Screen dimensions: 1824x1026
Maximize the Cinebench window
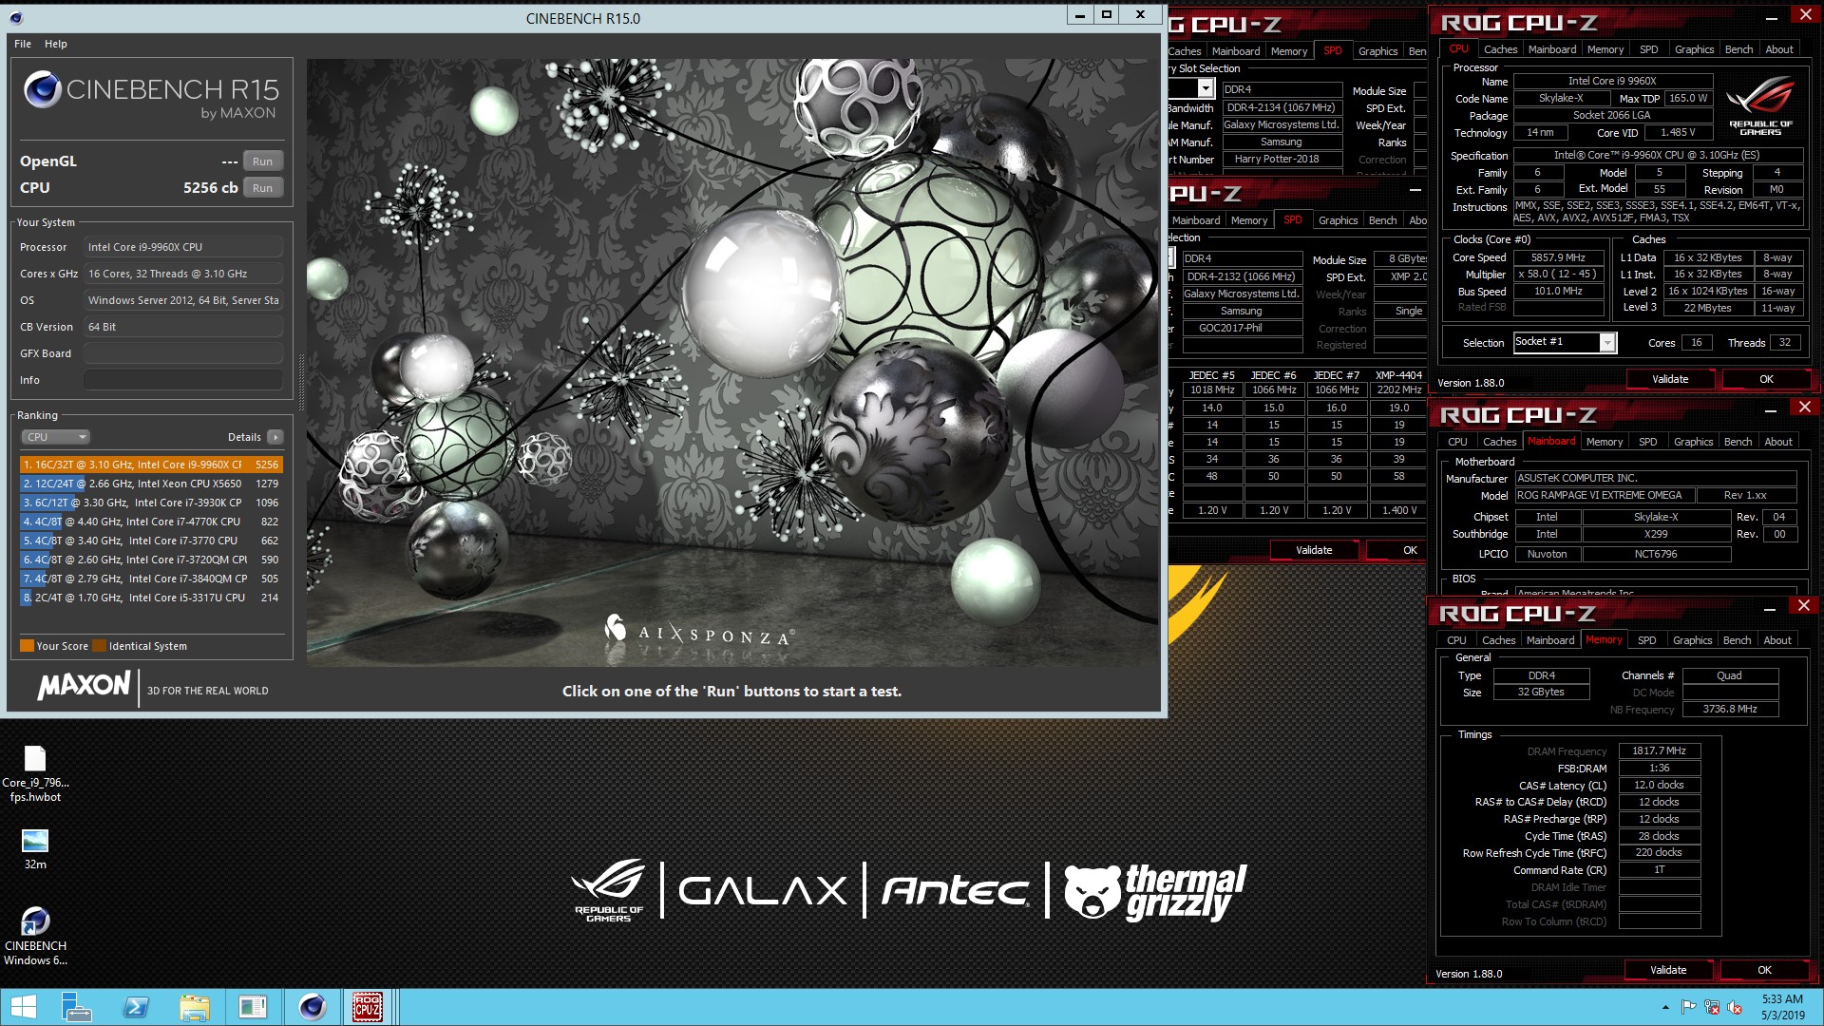(x=1107, y=15)
